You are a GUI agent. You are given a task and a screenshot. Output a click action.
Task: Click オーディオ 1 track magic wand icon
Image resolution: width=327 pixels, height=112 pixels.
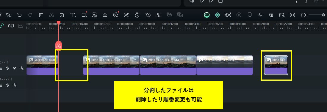coord(14,85)
